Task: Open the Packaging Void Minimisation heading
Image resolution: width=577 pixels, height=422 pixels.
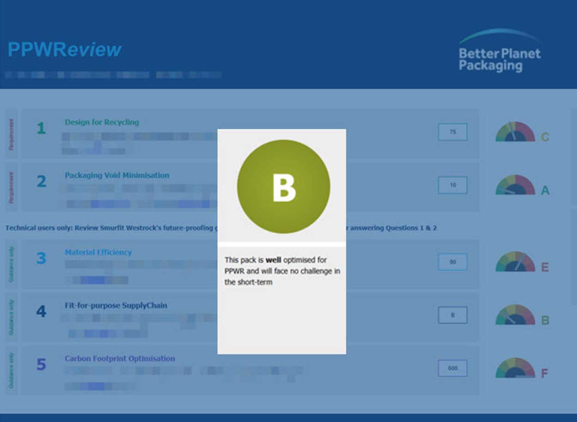Action: coord(117,175)
